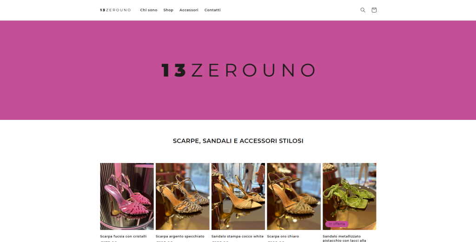Click the 'In offerta' sale badge
The height and width of the screenshot is (242, 476).
pos(337,224)
